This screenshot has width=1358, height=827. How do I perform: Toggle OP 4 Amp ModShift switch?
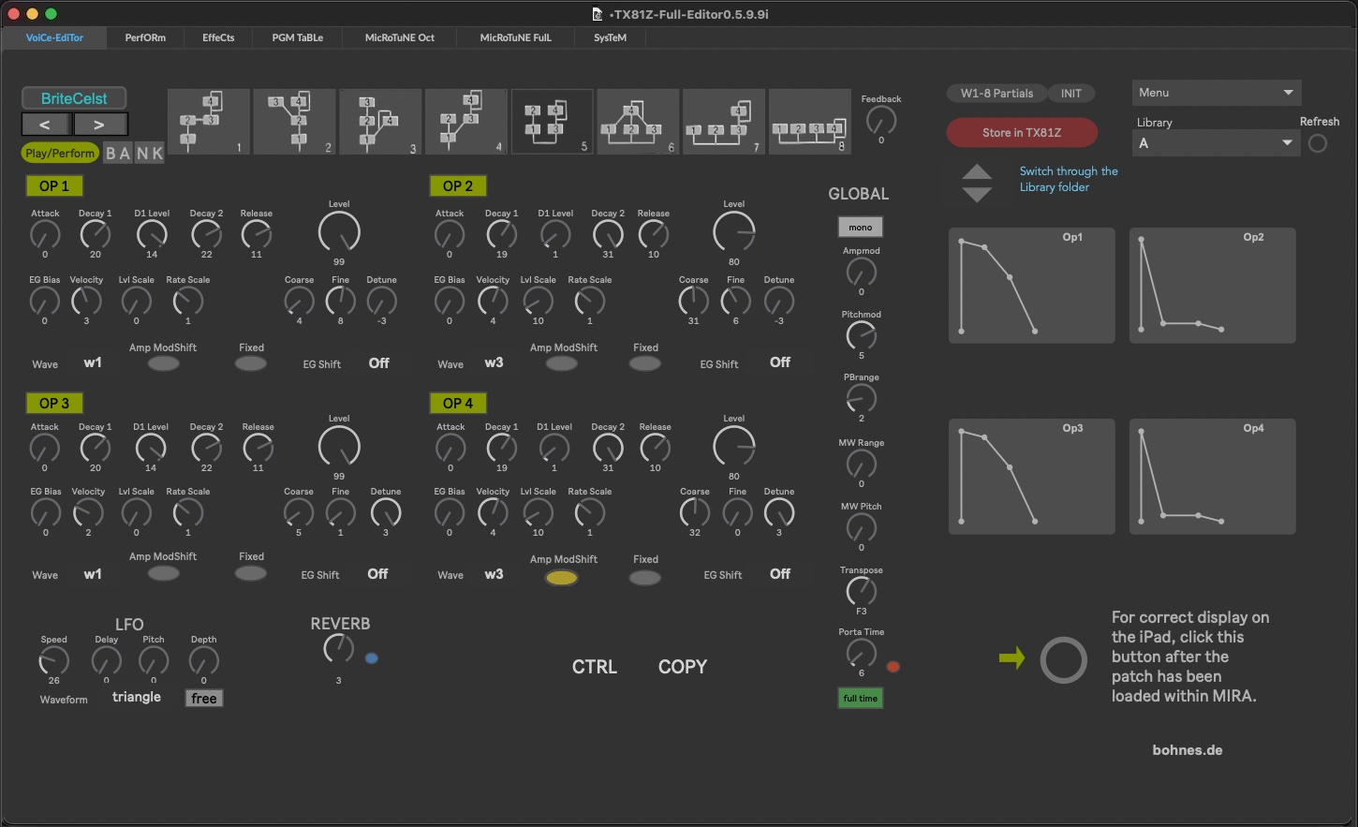coord(562,578)
